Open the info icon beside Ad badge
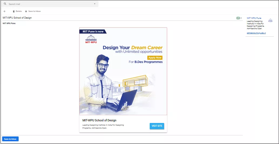 pyautogui.click(x=241, y=18)
